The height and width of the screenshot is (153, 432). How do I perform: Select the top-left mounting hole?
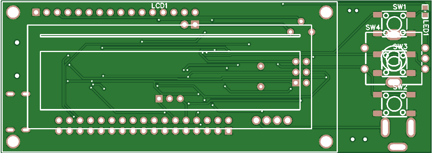coord(13,13)
